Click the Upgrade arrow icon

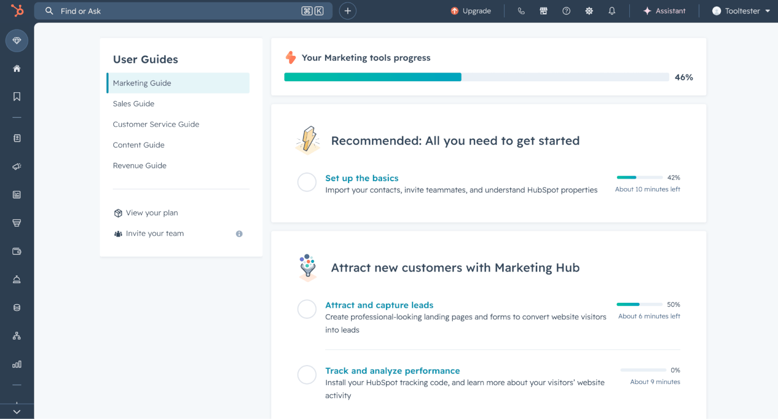pyautogui.click(x=454, y=11)
